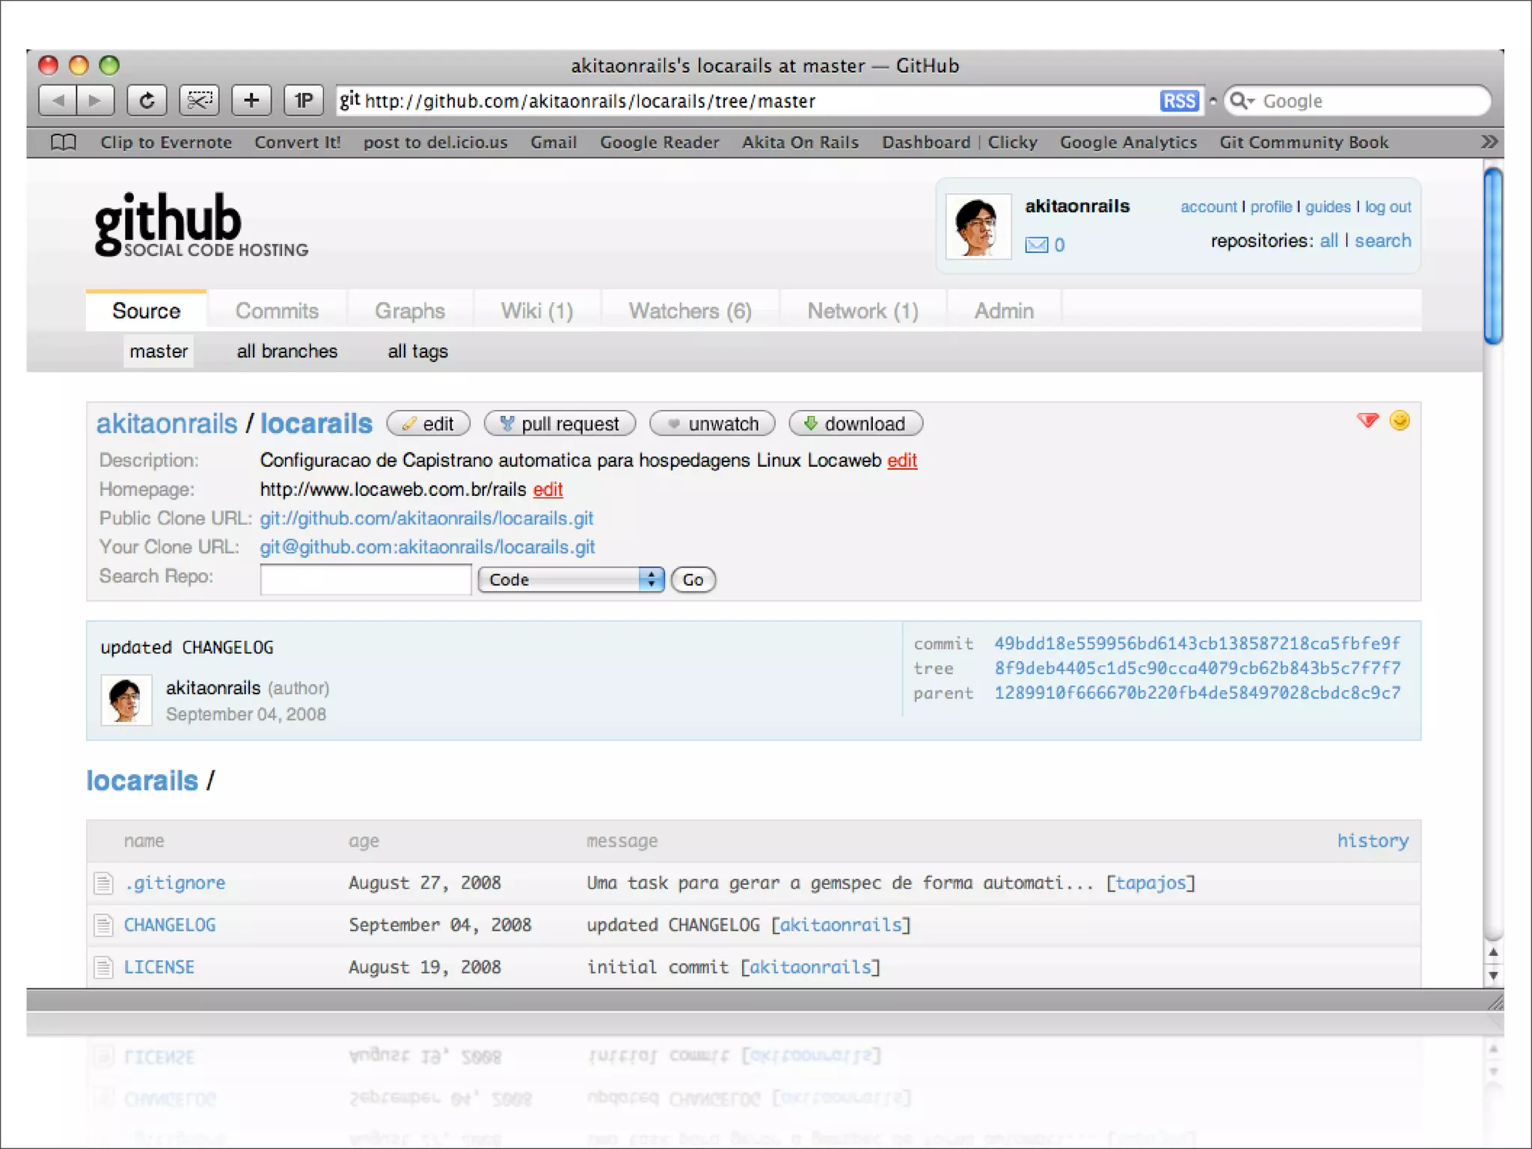The height and width of the screenshot is (1149, 1532).
Task: Click the github logo
Action: click(x=200, y=224)
